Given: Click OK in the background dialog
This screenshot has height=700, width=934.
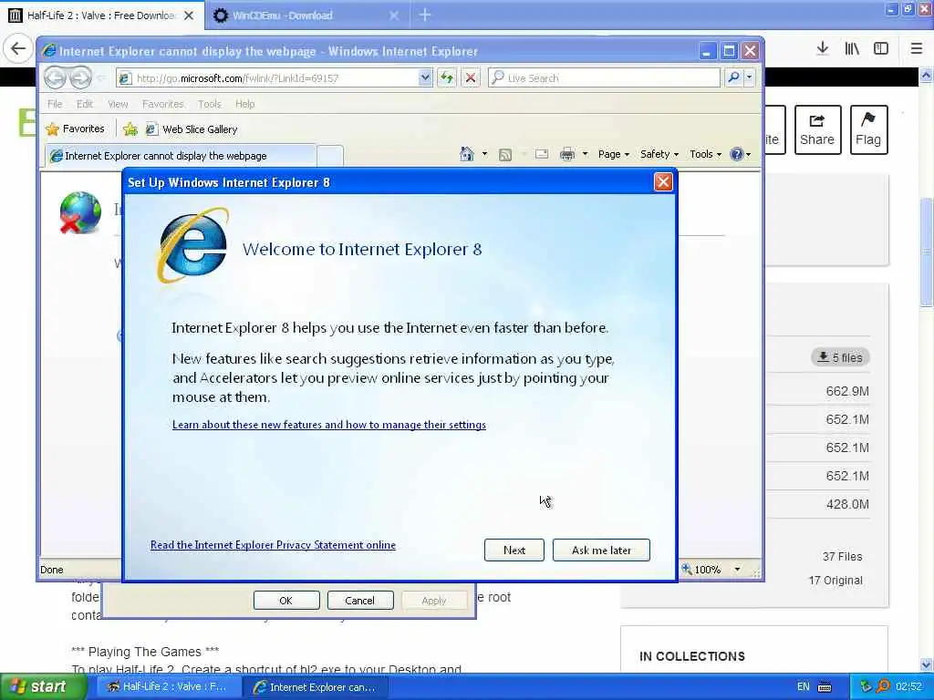Looking at the screenshot, I should coord(285,600).
